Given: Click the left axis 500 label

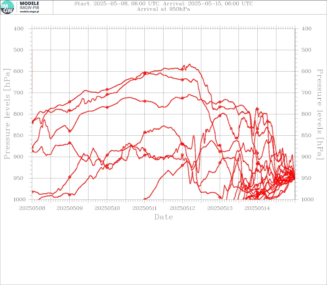Looking at the screenshot, I should click(18, 50).
